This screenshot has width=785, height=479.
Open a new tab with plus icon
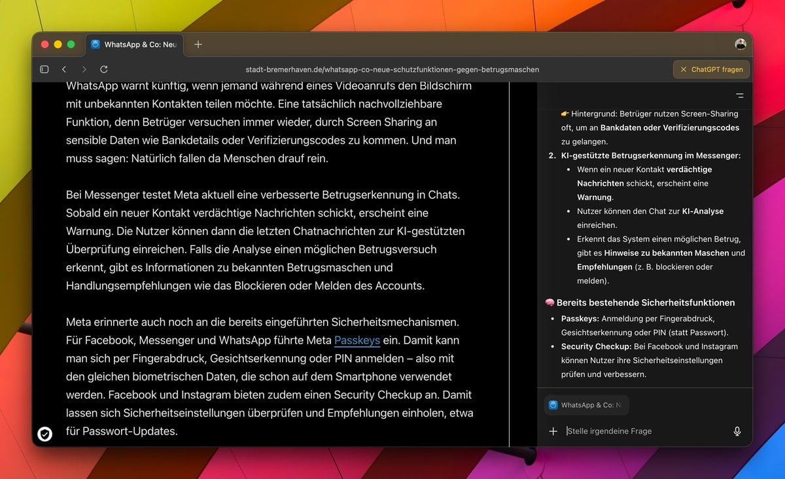pyautogui.click(x=198, y=44)
